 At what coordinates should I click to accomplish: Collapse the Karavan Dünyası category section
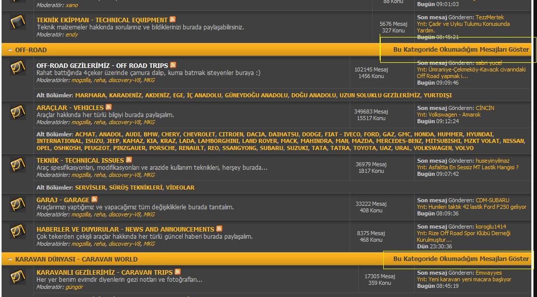(x=10, y=259)
